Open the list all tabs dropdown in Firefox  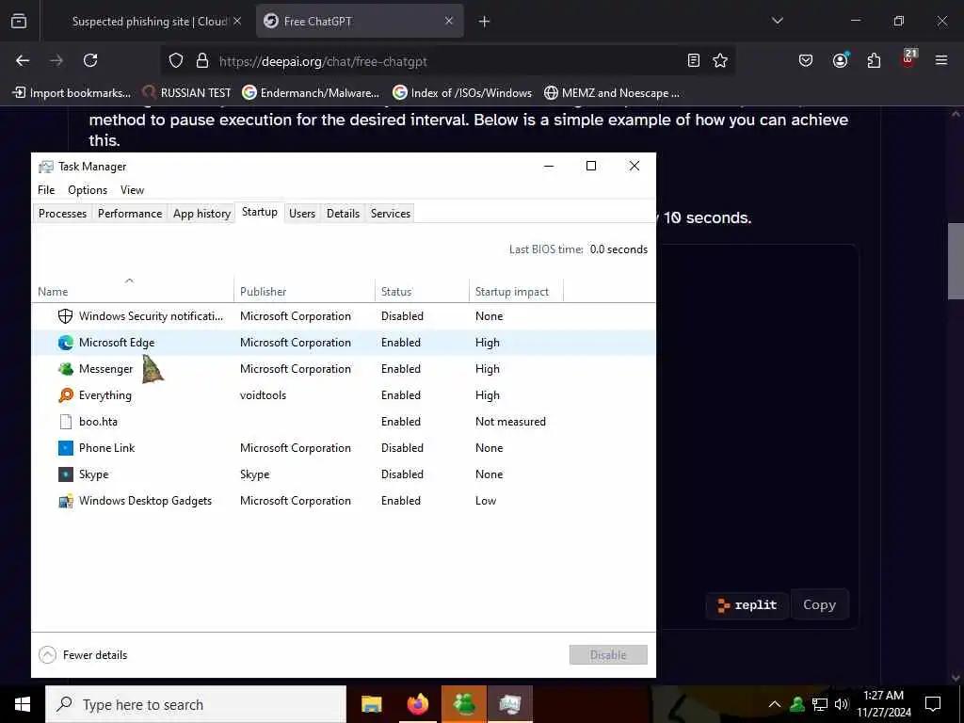[x=778, y=21]
